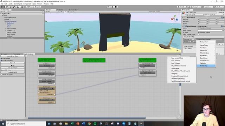Open Chrome from the taskbar
225x126 pixels.
(x=89, y=124)
